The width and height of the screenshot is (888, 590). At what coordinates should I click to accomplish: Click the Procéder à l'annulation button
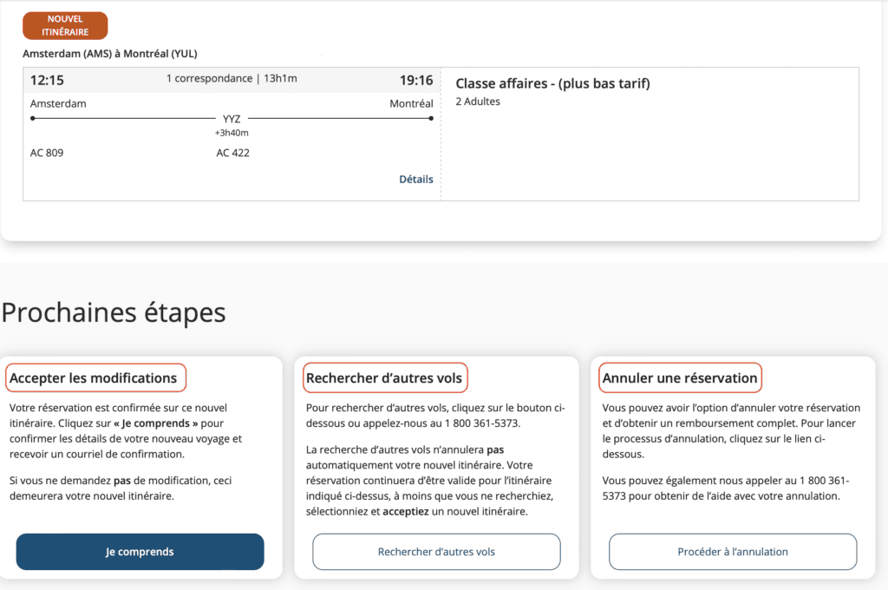tap(733, 552)
